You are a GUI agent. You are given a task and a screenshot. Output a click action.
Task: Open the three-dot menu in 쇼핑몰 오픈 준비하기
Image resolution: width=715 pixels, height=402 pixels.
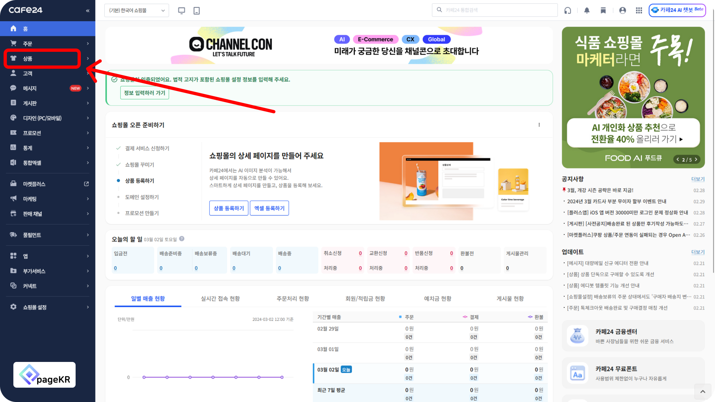[539, 125]
